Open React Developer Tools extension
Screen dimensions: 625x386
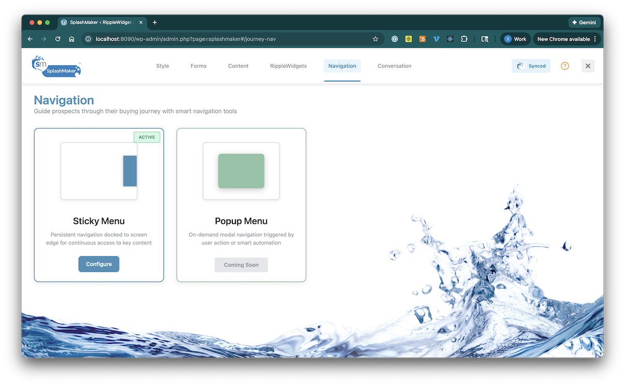(450, 39)
